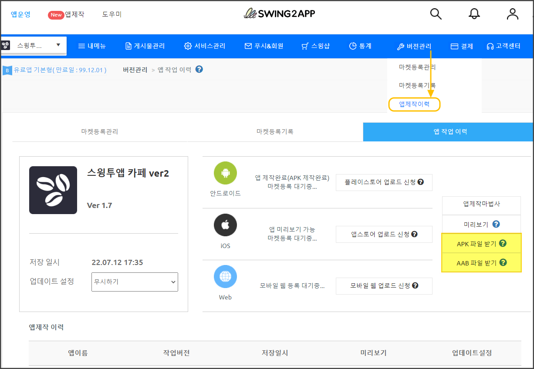Viewport: 534px width, 369px height.
Task: Switch to the 마켓등록관리 tab
Action: 99,131
